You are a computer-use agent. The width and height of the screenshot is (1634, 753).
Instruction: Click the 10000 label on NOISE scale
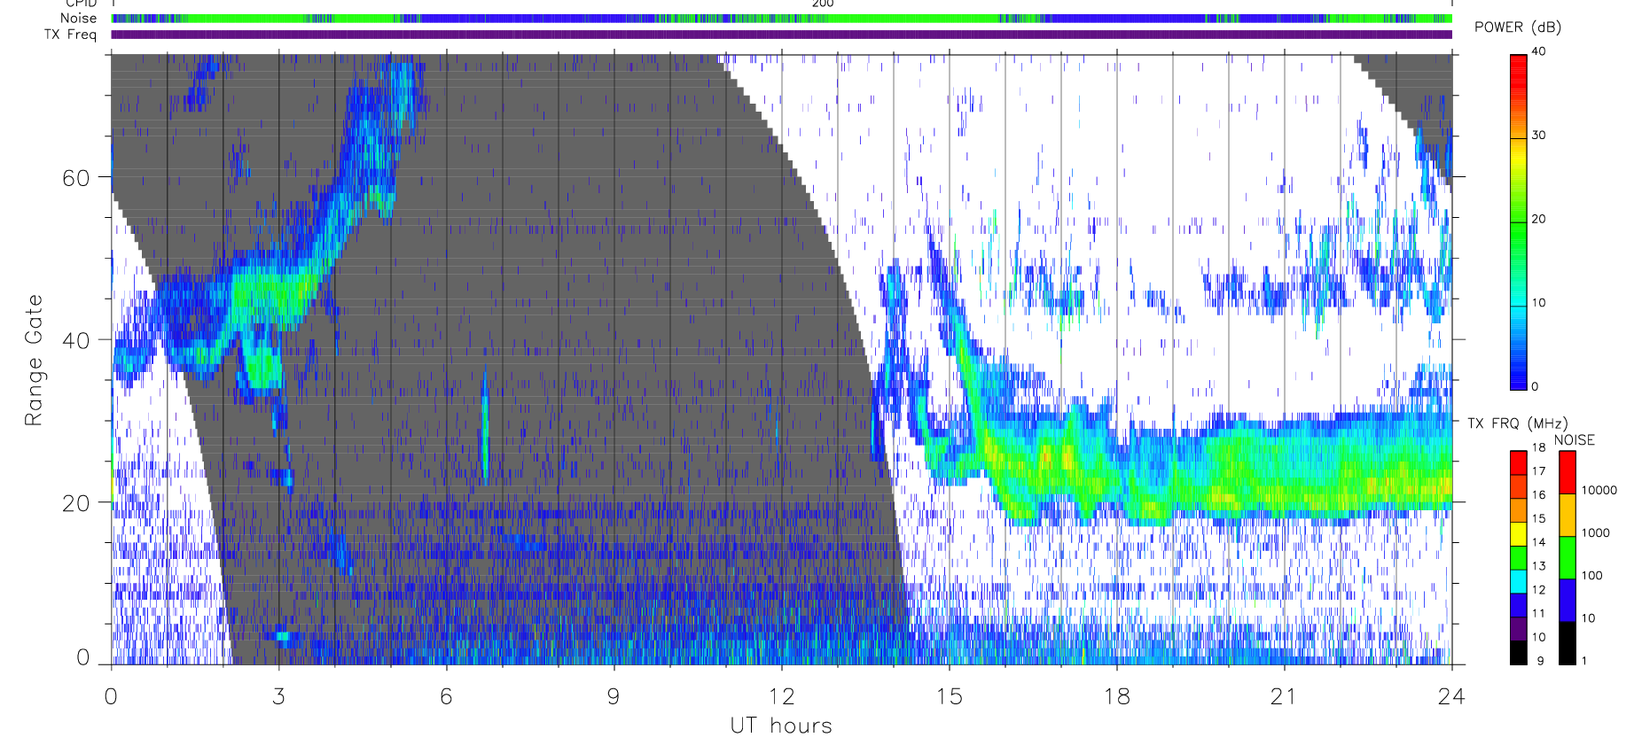tap(1599, 490)
